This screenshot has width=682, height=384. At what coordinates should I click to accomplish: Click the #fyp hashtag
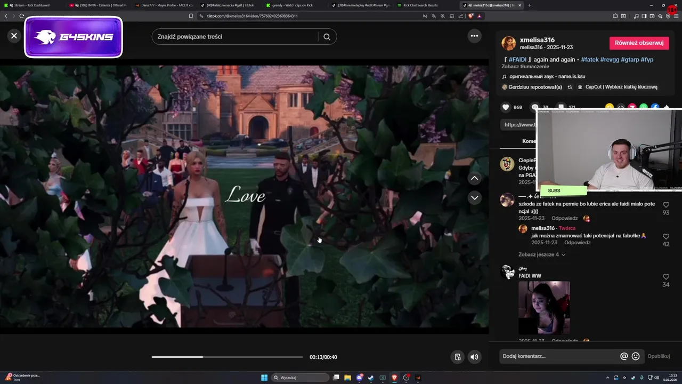coord(647,60)
